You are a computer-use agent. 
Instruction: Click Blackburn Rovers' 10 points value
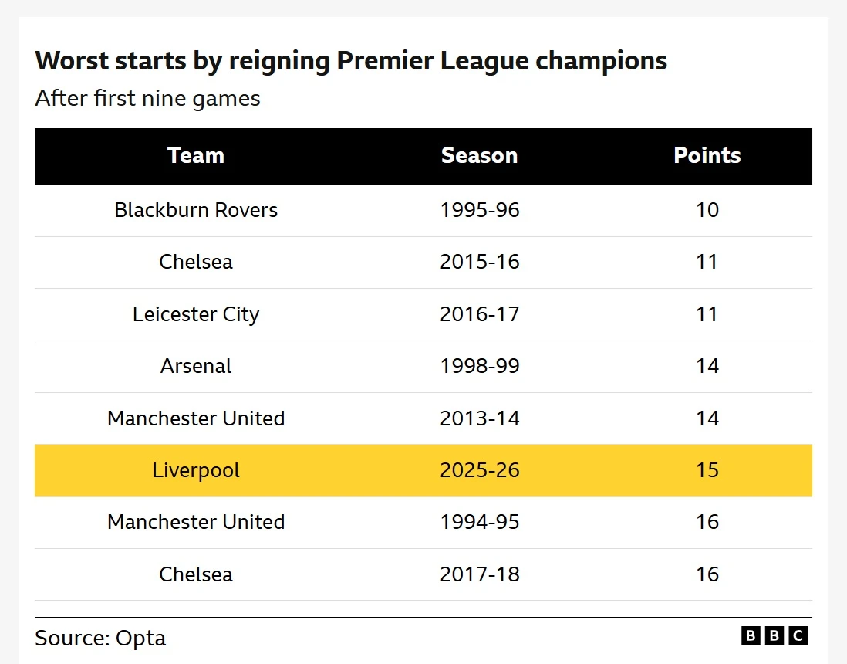tap(707, 210)
